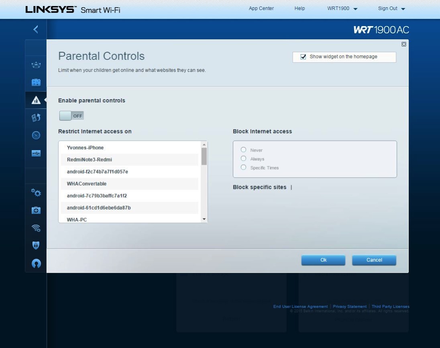Select the Specific Times radio button
The image size is (440, 348).
point(243,168)
